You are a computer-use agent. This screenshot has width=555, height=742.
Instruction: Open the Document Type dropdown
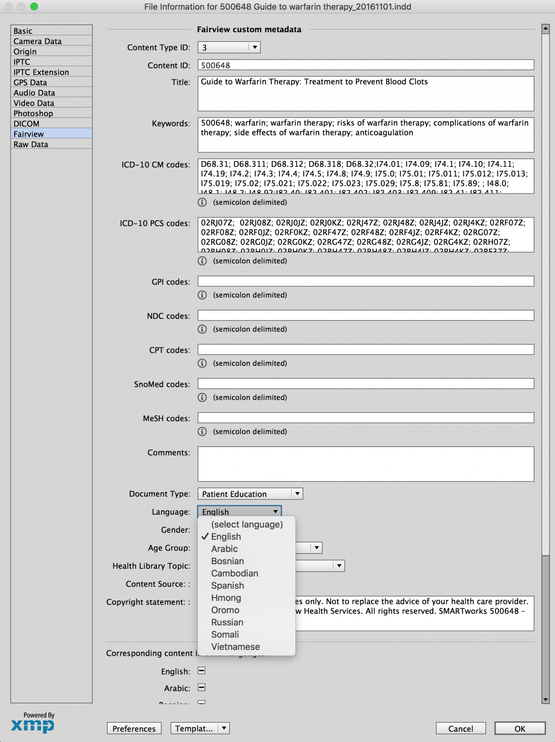pos(250,494)
